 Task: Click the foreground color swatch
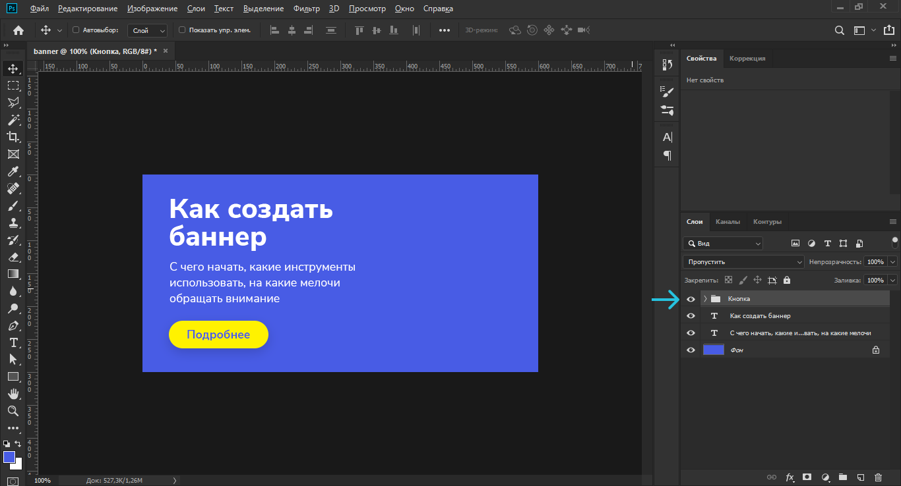[9, 457]
